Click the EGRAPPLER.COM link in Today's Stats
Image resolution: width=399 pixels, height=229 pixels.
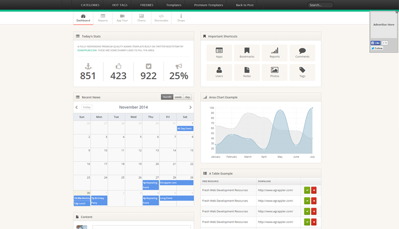click(x=87, y=50)
